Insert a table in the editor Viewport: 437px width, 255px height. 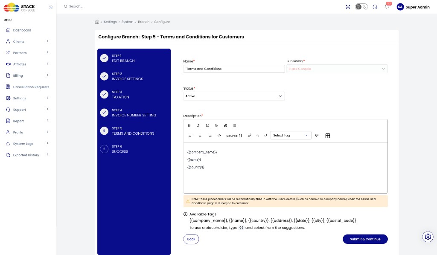tap(328, 136)
